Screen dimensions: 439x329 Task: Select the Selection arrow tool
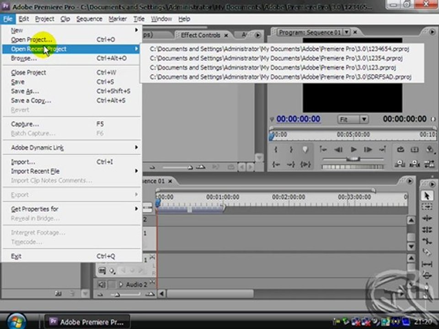427,196
